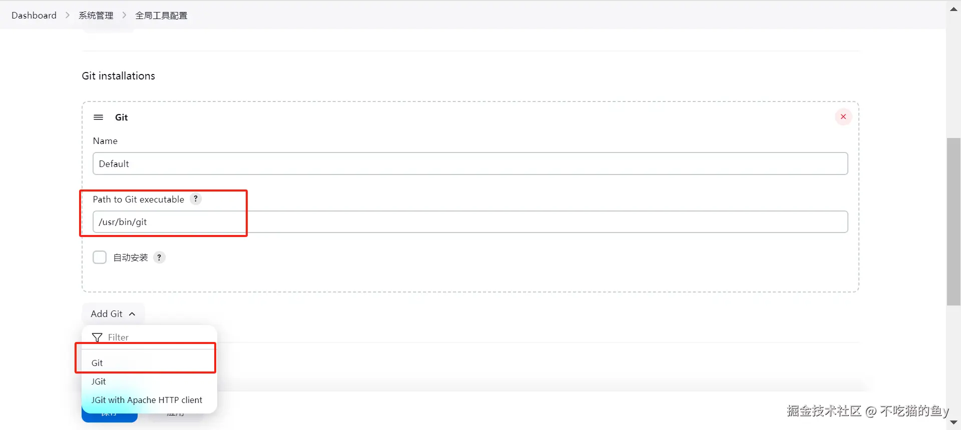Click the vertical scrollbar thumb
The width and height of the screenshot is (961, 430).
(953, 221)
